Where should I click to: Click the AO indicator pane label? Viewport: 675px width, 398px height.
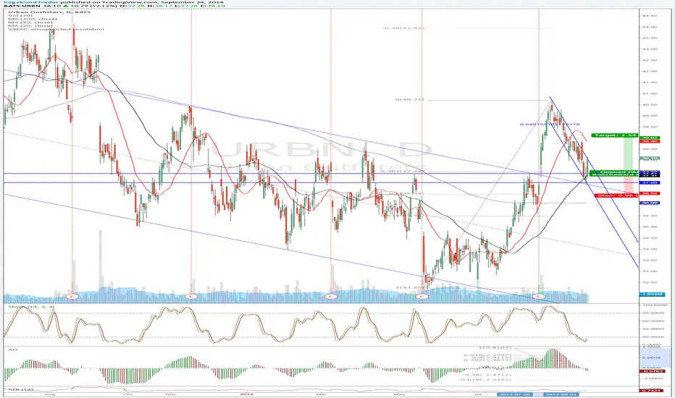(x=12, y=350)
